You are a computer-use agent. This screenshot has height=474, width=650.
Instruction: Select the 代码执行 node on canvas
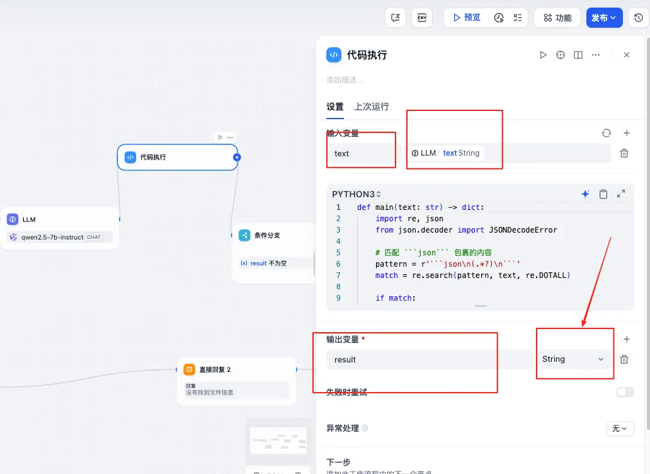tap(178, 157)
